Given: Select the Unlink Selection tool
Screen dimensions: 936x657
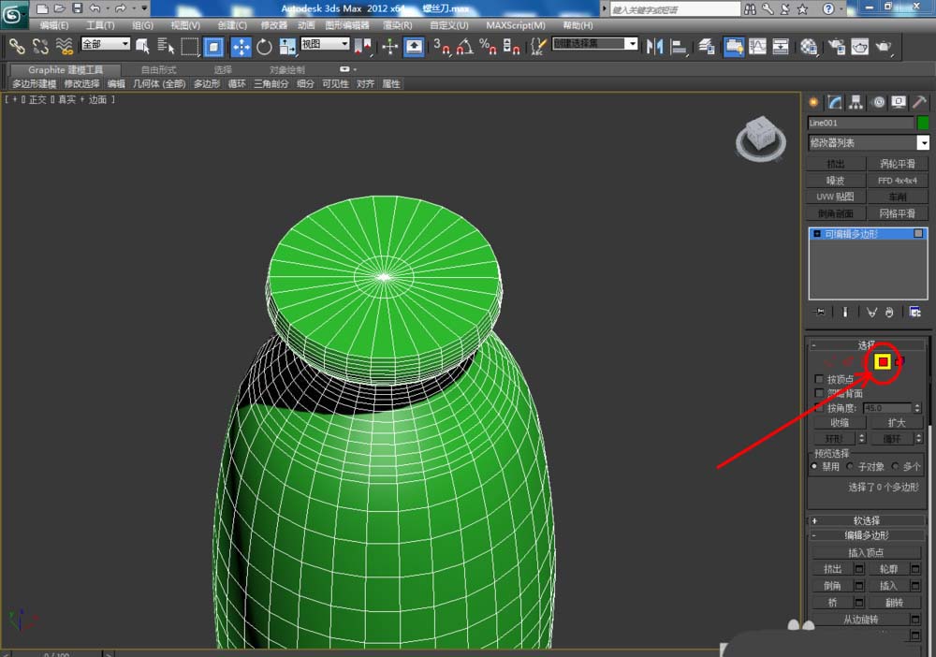Looking at the screenshot, I should (40, 46).
